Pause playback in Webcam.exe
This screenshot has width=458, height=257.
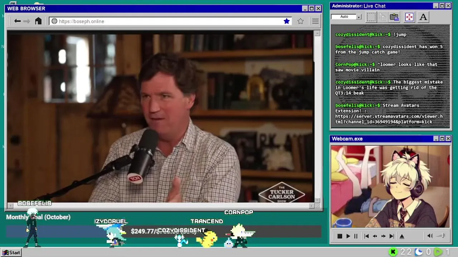(356, 236)
